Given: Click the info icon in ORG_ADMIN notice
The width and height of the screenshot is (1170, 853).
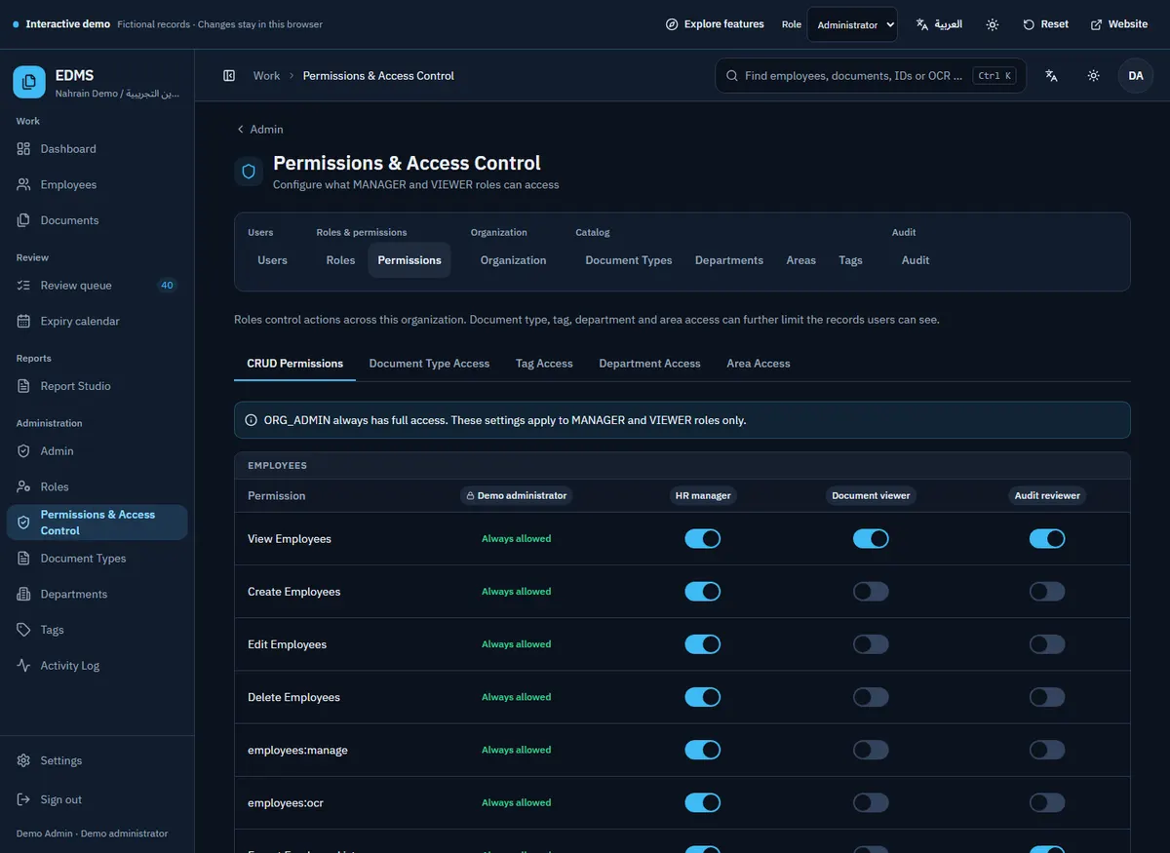Looking at the screenshot, I should 252,420.
